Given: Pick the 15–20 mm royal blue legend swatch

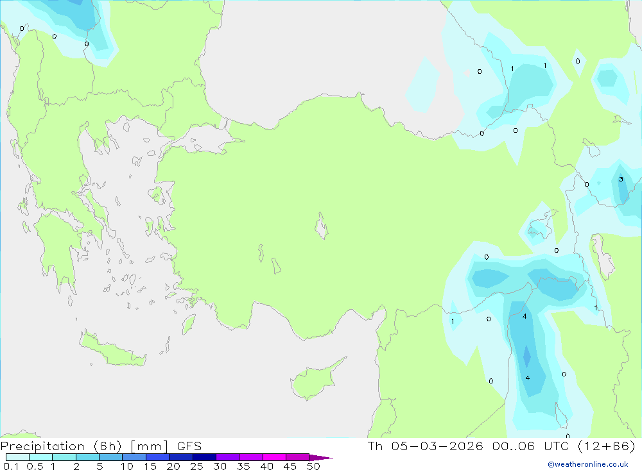Looking at the screenshot, I should click(157, 457).
